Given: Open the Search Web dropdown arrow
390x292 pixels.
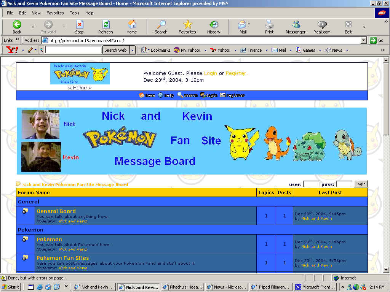Looking at the screenshot, I should coord(133,50).
